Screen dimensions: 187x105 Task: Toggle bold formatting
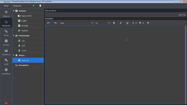click(x=114, y=23)
